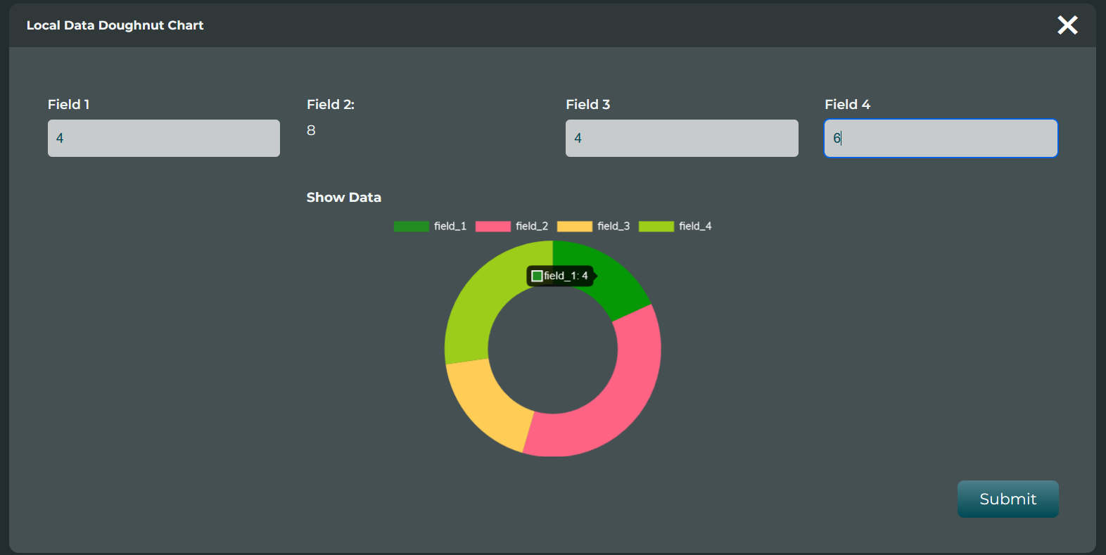Toggle field_3 yellow legend swatch
The image size is (1106, 555).
tap(574, 227)
